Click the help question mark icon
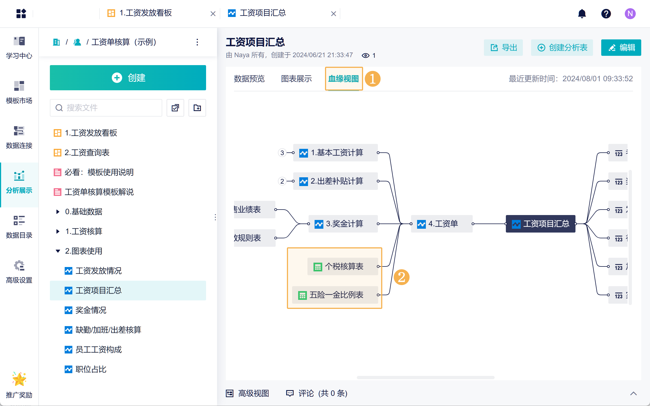This screenshot has width=650, height=406. (606, 13)
